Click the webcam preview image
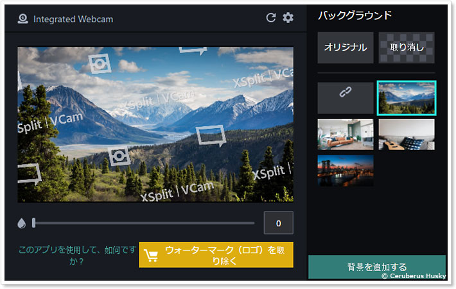 [155, 124]
